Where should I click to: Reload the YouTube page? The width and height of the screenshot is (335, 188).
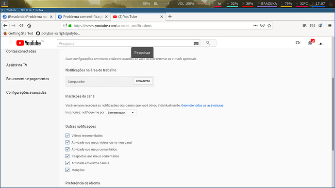coord(21,26)
